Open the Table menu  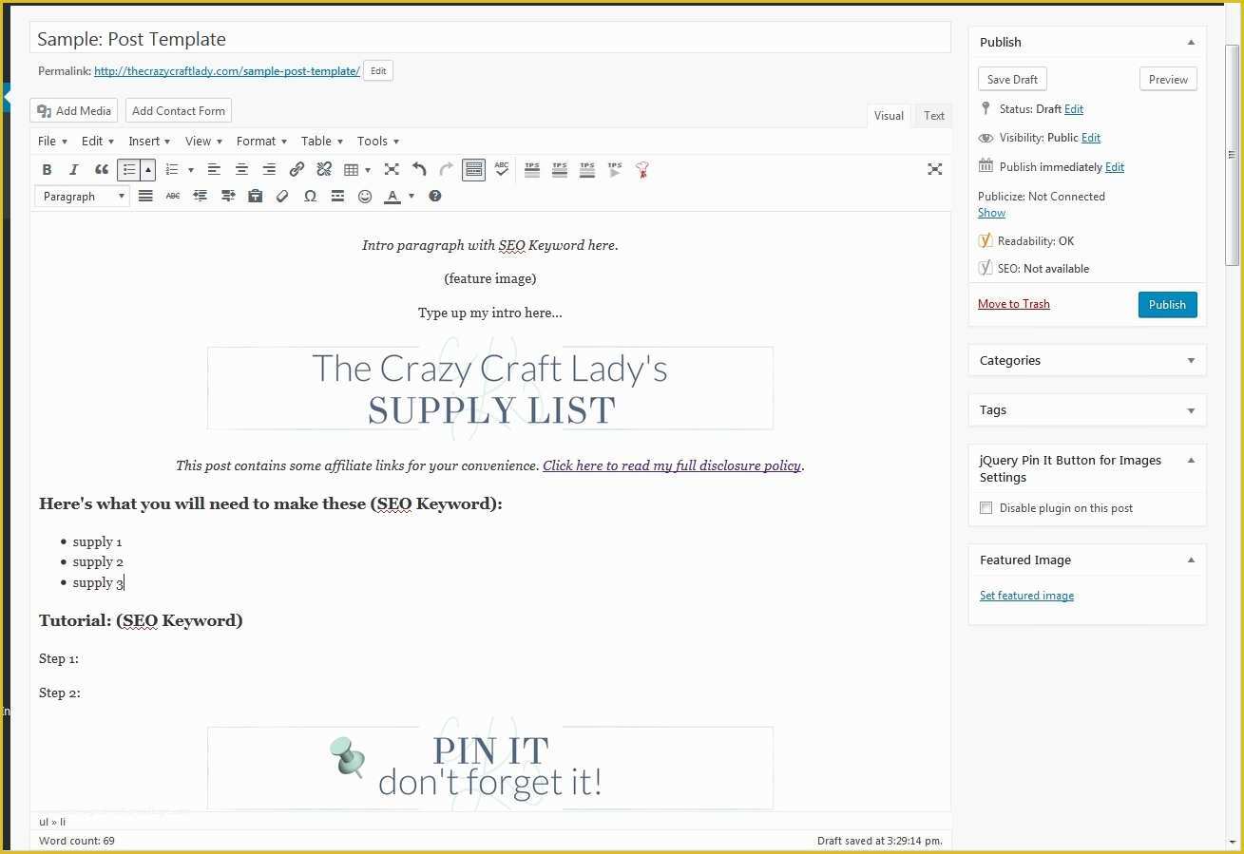322,141
